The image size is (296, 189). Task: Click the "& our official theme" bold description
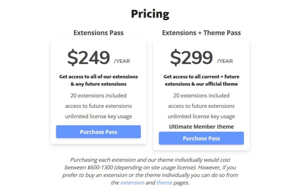201,84
